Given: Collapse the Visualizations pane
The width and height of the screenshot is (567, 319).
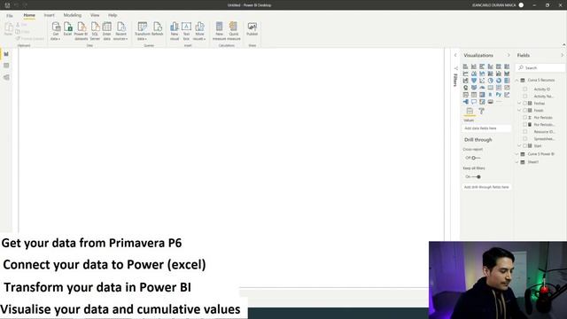Looking at the screenshot, I should pos(509,55).
